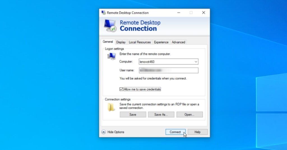Switch to the Display tab
The height and width of the screenshot is (150, 287).
pos(121,42)
